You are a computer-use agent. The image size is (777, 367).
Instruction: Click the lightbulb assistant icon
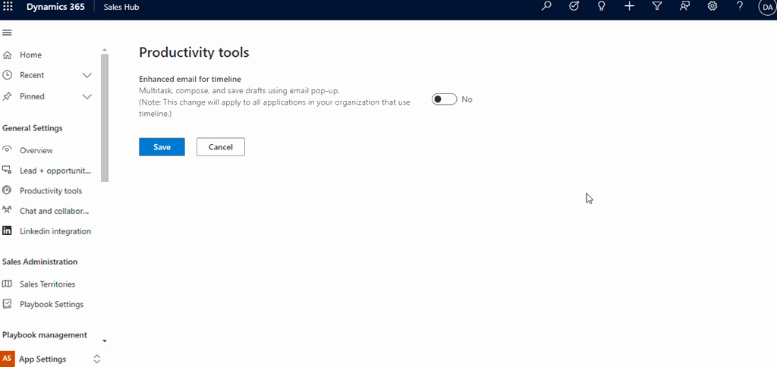click(x=601, y=7)
